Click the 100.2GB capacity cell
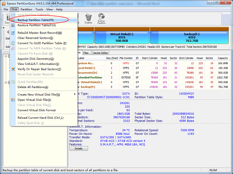 coord(223,68)
